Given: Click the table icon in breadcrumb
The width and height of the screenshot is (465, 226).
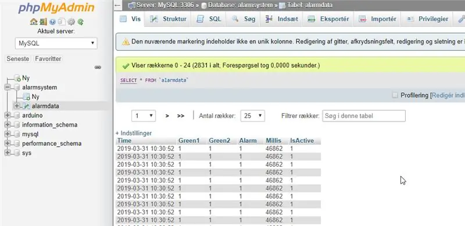Looking at the screenshot, I should (282, 5).
